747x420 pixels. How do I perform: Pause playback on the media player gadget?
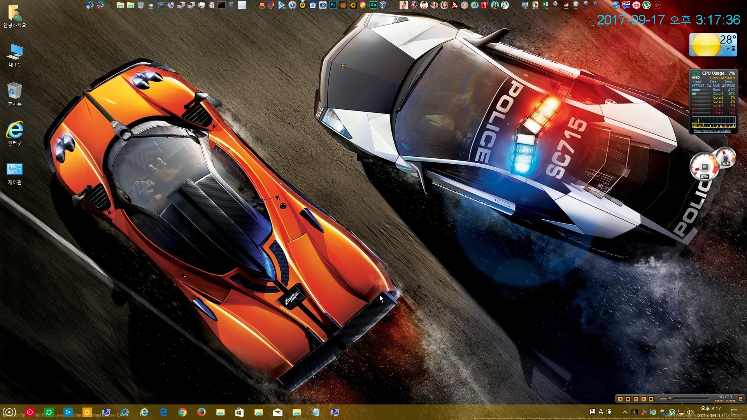pos(628,399)
